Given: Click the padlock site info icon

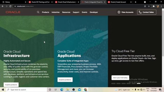Looking at the screenshot, I should 15,6.
